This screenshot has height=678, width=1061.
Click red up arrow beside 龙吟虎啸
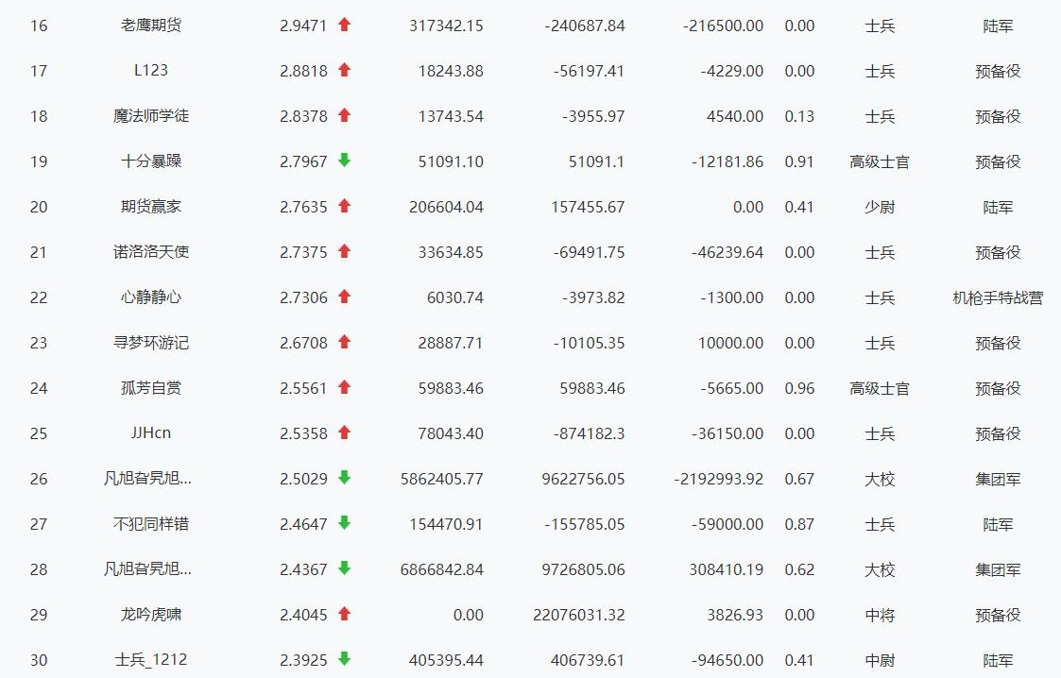pos(344,615)
